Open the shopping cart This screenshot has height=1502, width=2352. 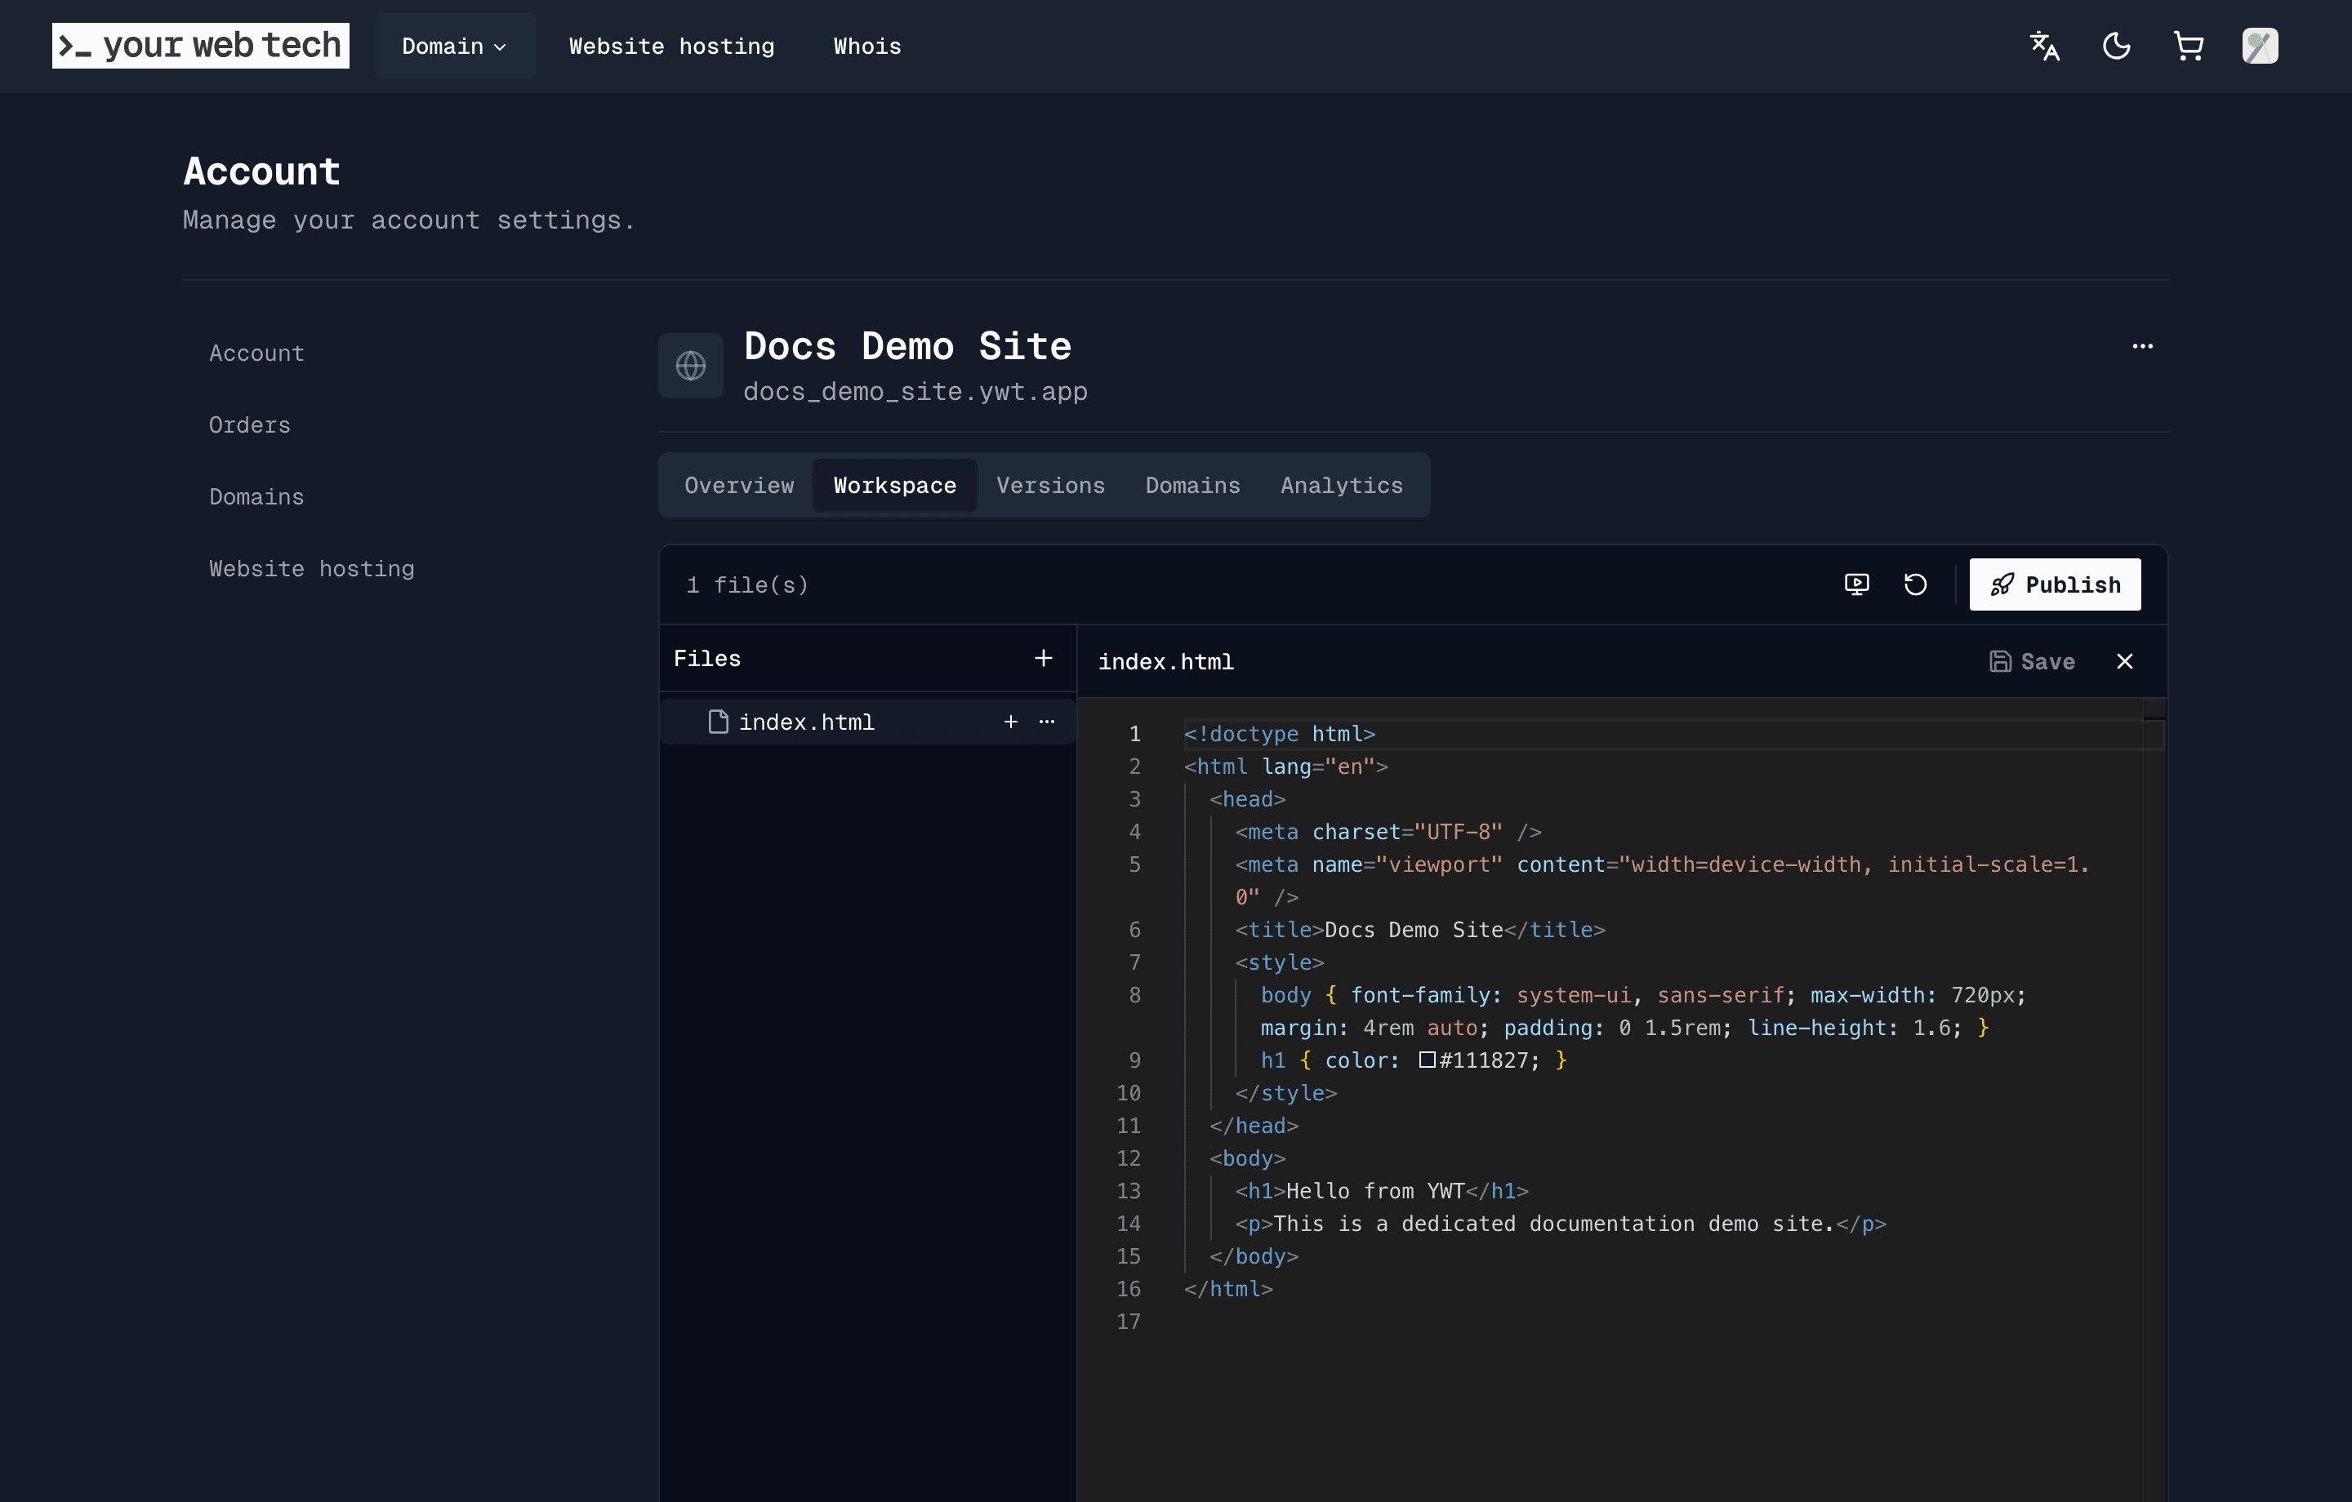pyautogui.click(x=2189, y=46)
